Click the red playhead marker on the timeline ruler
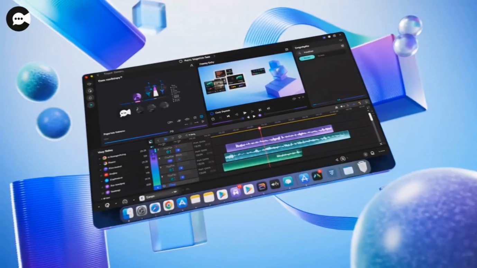 (x=259, y=128)
